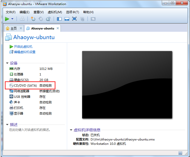
Task: Open the 选项卡(T) menu
Action: click(x=72, y=12)
